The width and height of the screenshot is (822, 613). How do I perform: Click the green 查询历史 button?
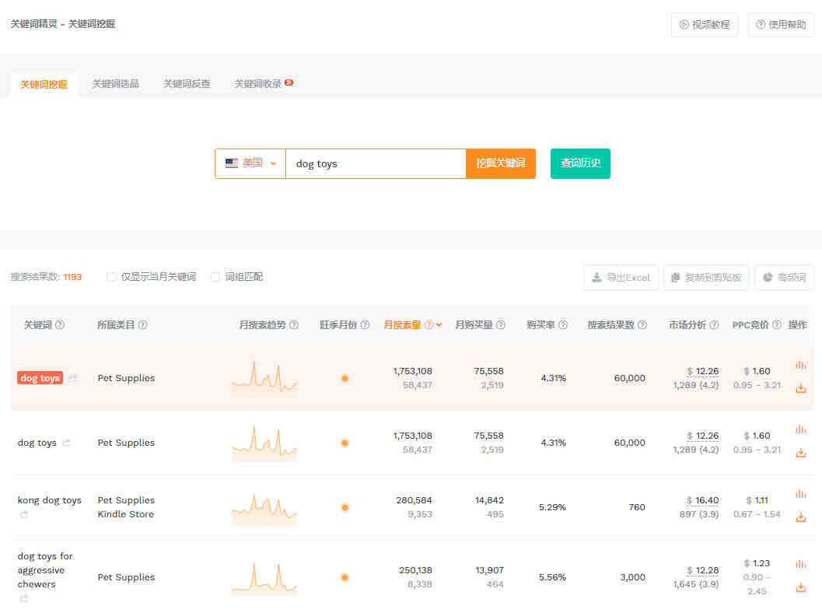coord(580,163)
